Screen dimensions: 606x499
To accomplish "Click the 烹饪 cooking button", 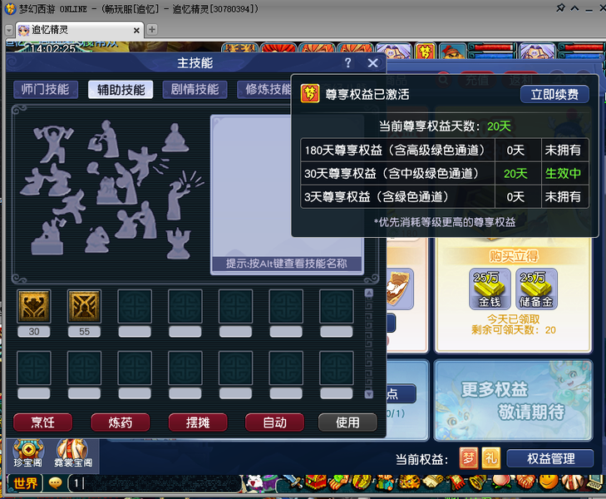I will click(42, 422).
